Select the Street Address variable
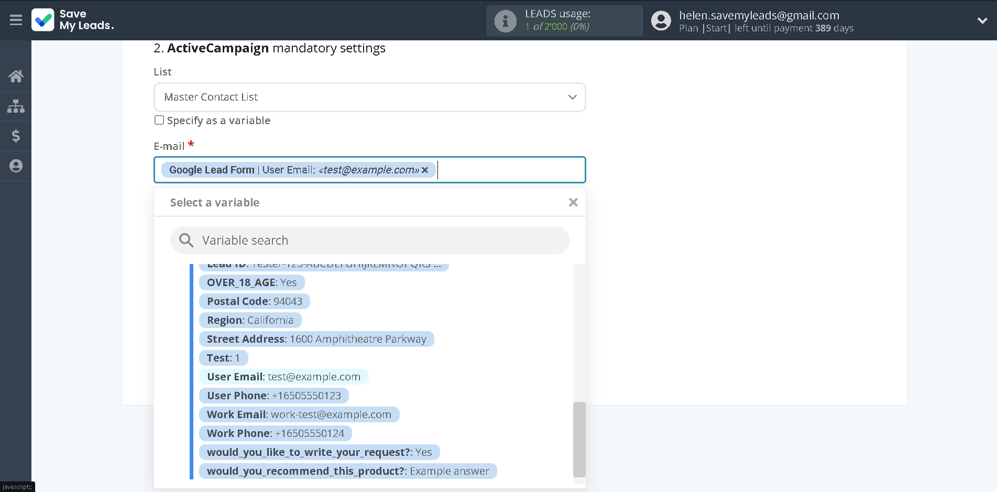997x492 pixels. (316, 339)
